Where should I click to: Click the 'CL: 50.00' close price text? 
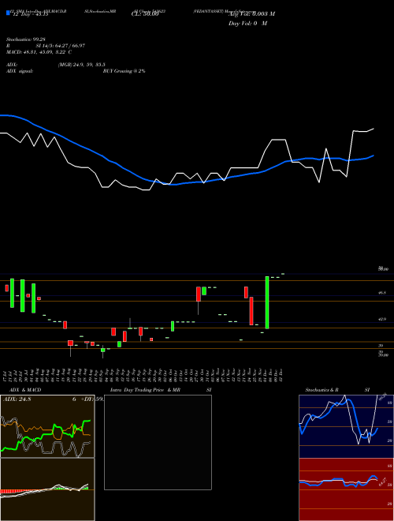[x=145, y=14]
